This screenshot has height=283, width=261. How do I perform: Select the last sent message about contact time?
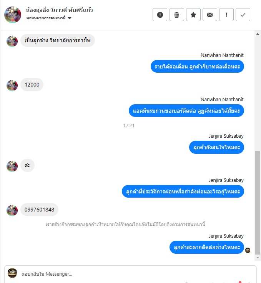pyautogui.click(x=207, y=247)
